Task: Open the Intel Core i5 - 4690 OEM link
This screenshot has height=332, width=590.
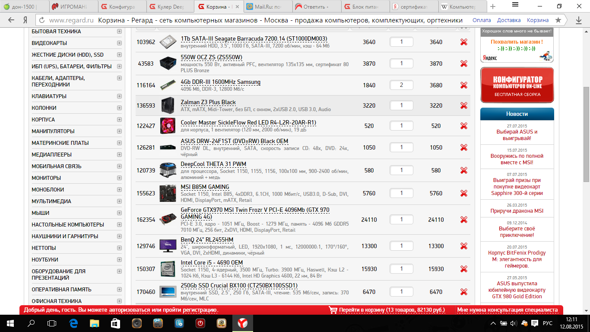Action: click(x=212, y=263)
